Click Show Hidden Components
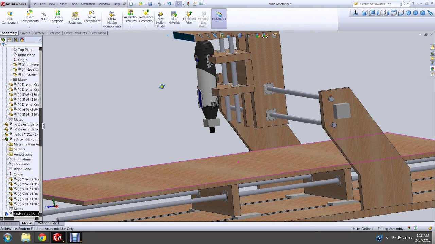 pyautogui.click(x=112, y=20)
